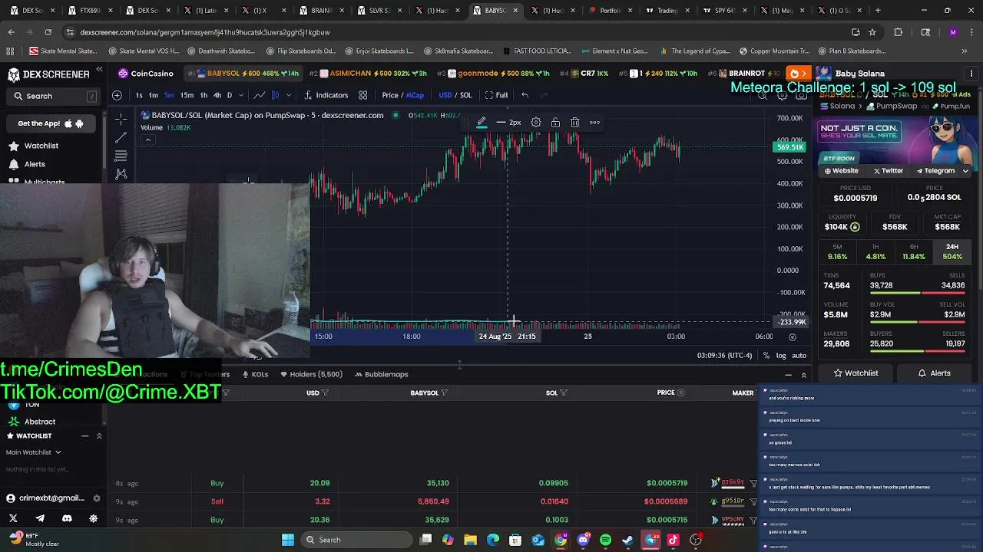Collapse the chart legend chevron under Volume
Screen dimensions: 983x552
click(147, 140)
